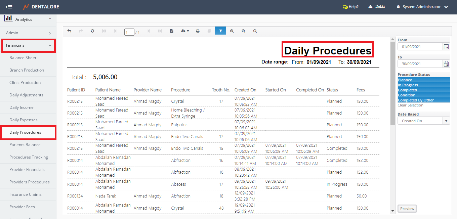Image resolution: width=457 pixels, height=219 pixels.
Task: Collapse the Financials menu section
Action: [x=29, y=45]
